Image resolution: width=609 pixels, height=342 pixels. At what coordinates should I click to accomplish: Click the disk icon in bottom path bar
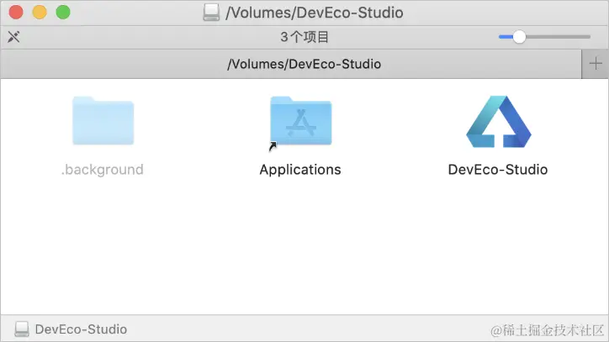[x=23, y=329]
